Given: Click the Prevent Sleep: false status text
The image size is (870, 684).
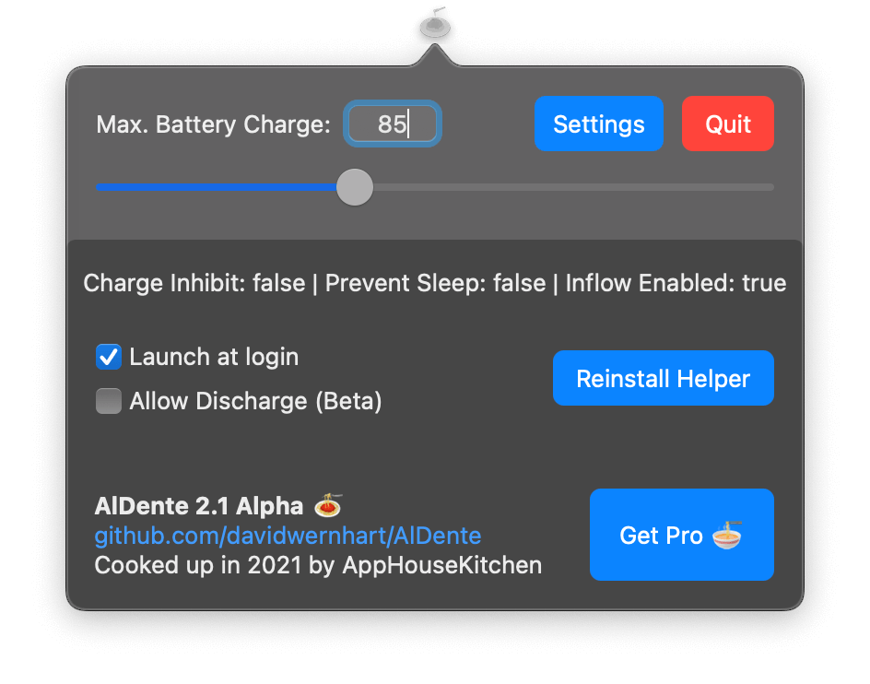Looking at the screenshot, I should [x=436, y=283].
